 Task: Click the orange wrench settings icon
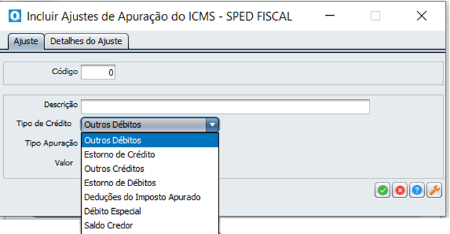click(x=434, y=190)
